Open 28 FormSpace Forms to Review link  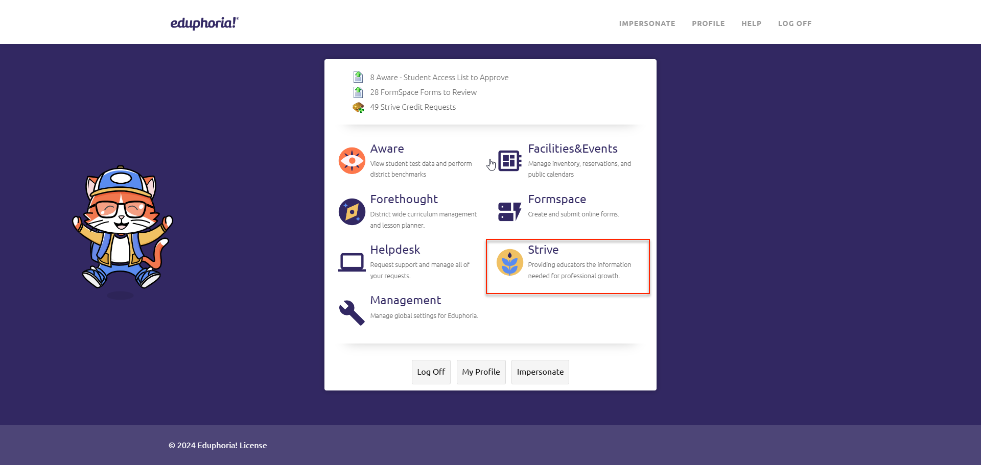(423, 92)
